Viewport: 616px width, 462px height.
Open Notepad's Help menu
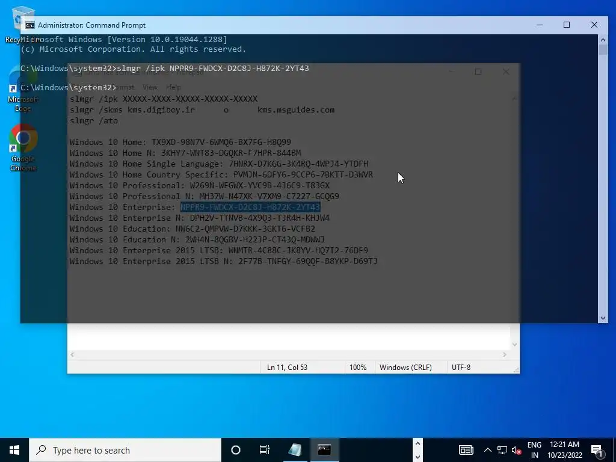tap(173, 87)
